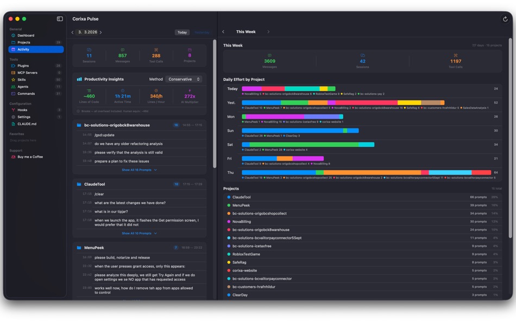The height and width of the screenshot is (322, 516).
Task: Select MCP Servers in the sidebar
Action: 29,72
